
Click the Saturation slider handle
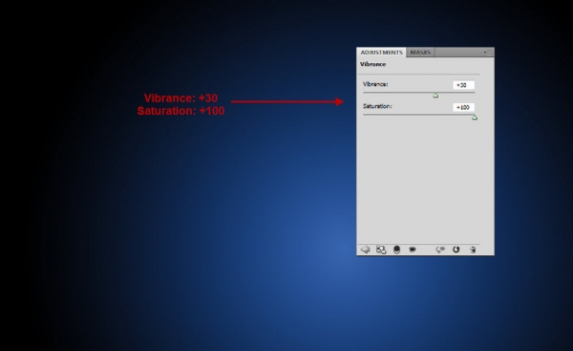pyautogui.click(x=475, y=118)
